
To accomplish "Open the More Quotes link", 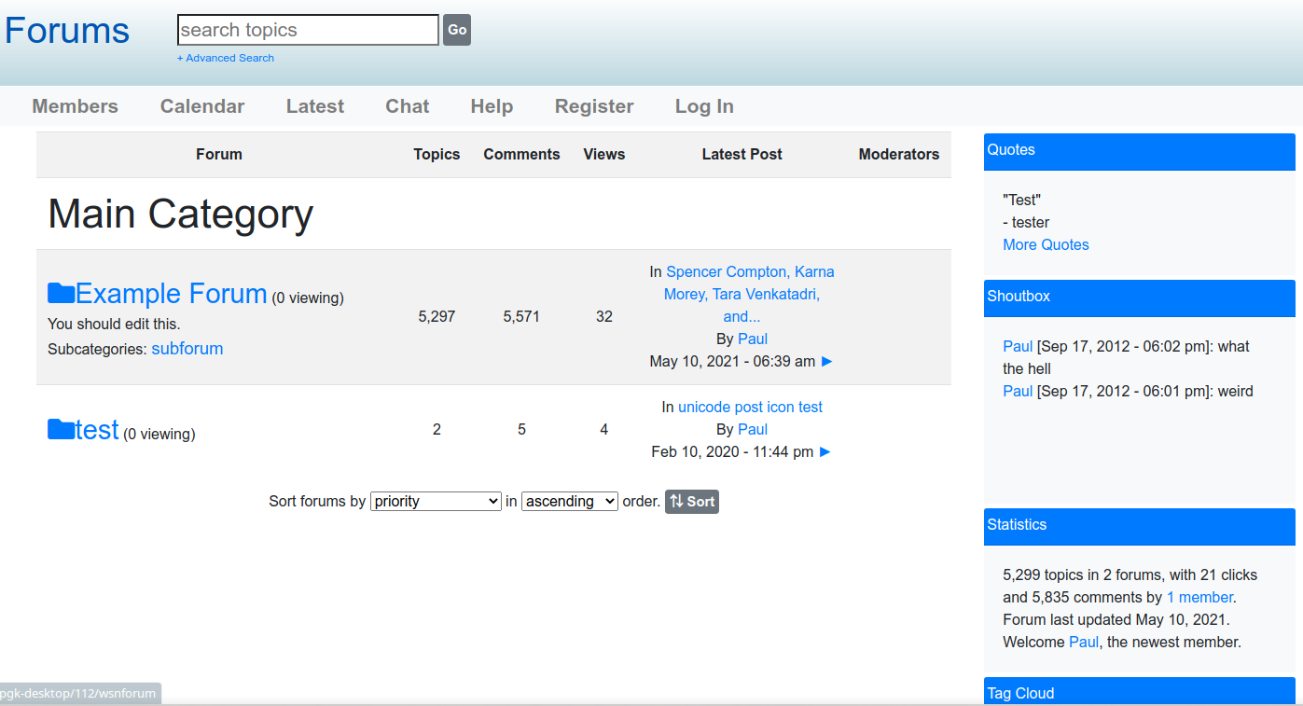I will click(x=1046, y=245).
